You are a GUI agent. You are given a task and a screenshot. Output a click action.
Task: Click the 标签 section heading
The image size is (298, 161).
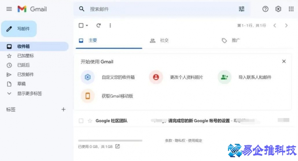(x=11, y=109)
